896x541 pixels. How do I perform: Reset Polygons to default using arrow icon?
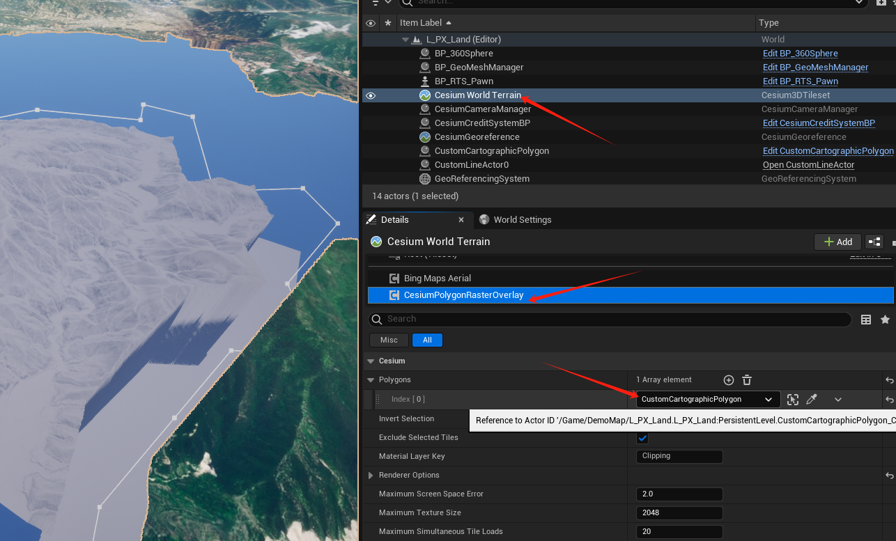pos(889,380)
